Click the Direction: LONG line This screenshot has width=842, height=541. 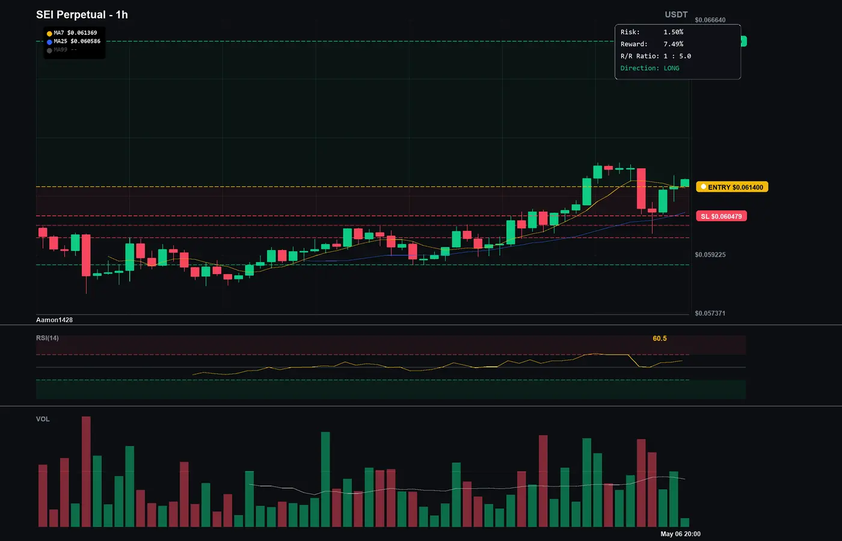(650, 68)
